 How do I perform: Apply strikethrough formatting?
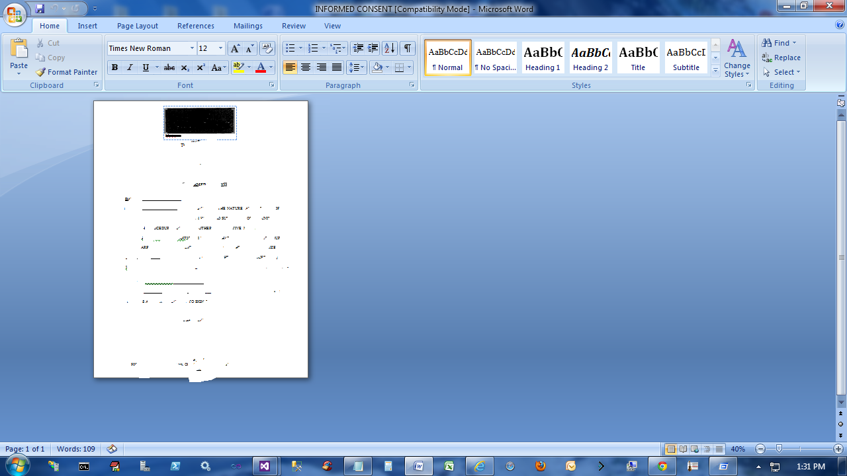(x=169, y=67)
